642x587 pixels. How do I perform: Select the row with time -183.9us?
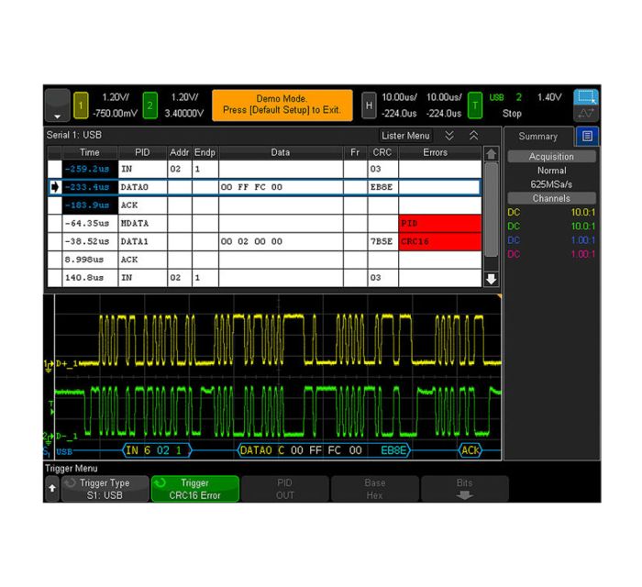264,205
